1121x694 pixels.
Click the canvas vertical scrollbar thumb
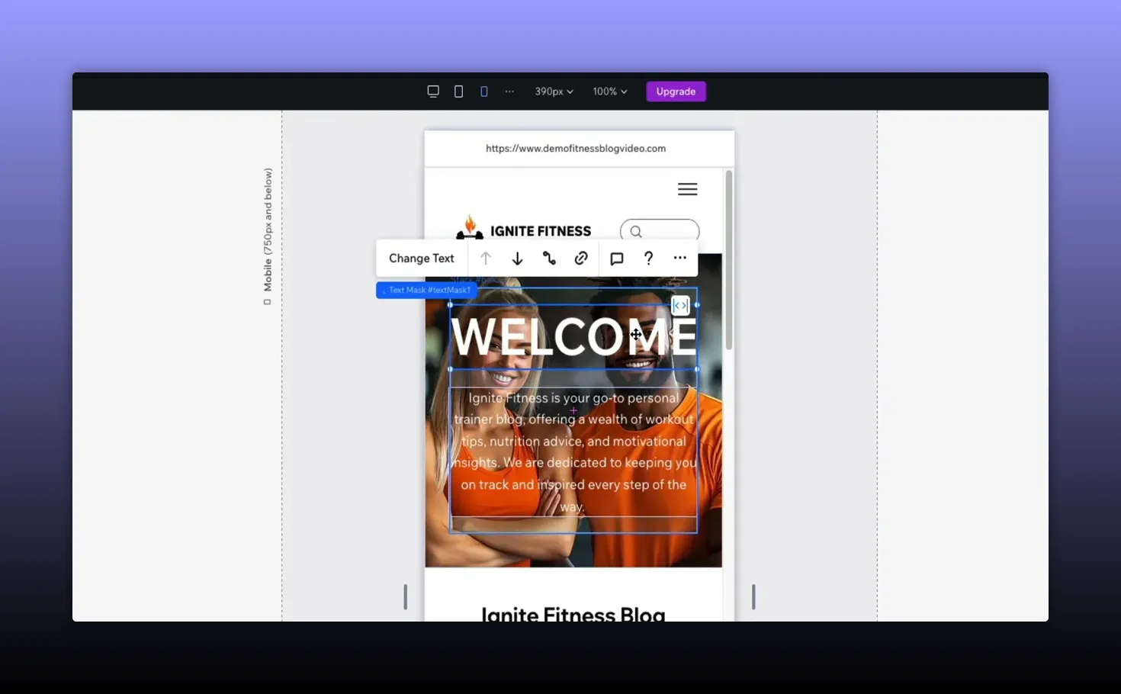[x=729, y=260]
